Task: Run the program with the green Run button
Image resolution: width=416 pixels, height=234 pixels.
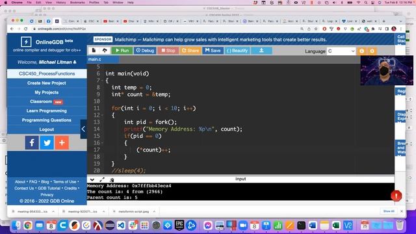Action: 122,51
